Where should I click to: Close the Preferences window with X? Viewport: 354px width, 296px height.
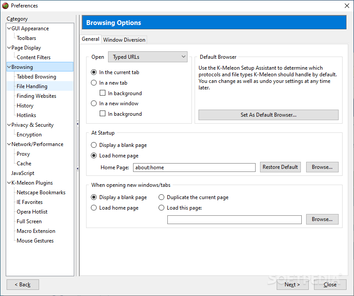click(x=343, y=6)
